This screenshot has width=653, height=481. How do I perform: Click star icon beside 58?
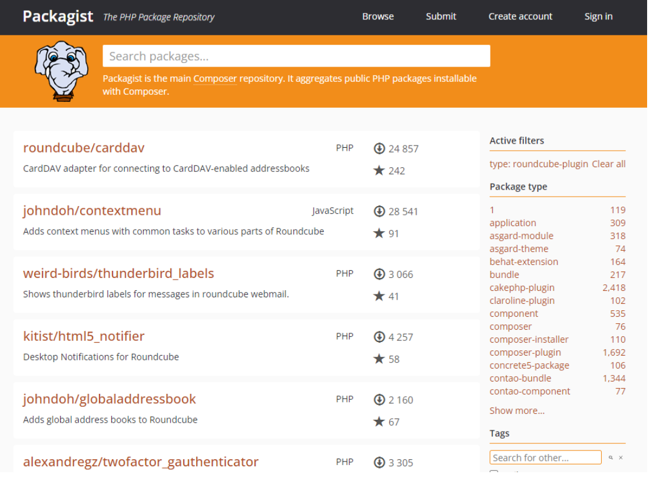point(379,359)
